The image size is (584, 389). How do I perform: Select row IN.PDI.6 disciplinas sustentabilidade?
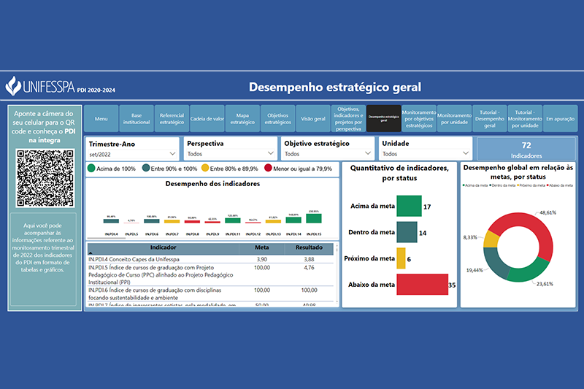210,293
